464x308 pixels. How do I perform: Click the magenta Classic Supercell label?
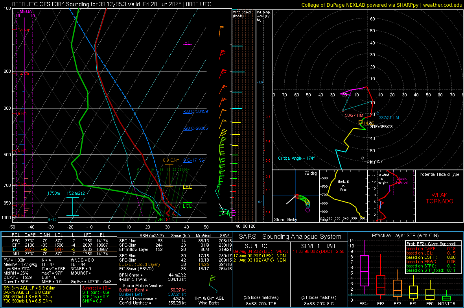pos(402,181)
